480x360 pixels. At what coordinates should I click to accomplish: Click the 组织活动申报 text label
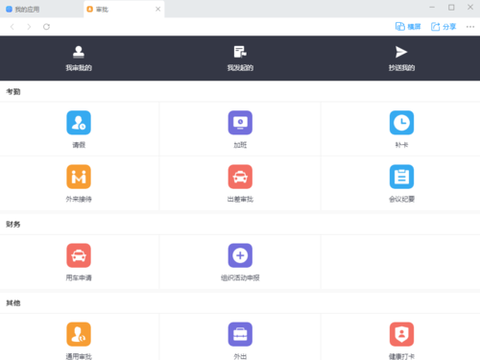[x=240, y=277]
